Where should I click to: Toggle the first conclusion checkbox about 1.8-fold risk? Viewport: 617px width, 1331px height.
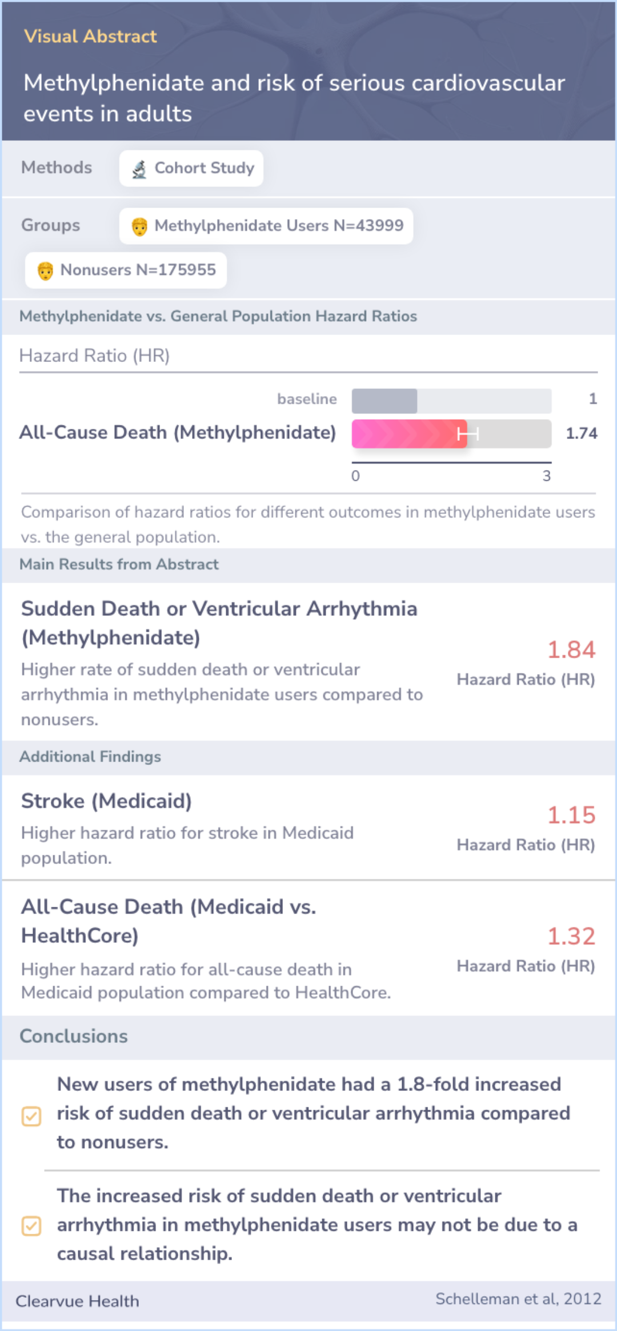pos(31,1115)
